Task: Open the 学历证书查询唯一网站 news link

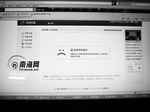Action: click(133, 53)
